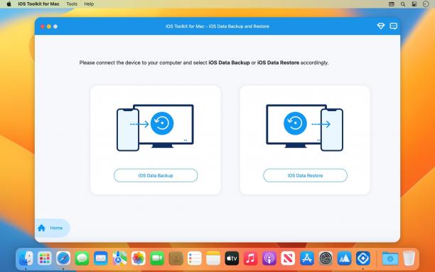Open News from the Dock

coord(288,258)
